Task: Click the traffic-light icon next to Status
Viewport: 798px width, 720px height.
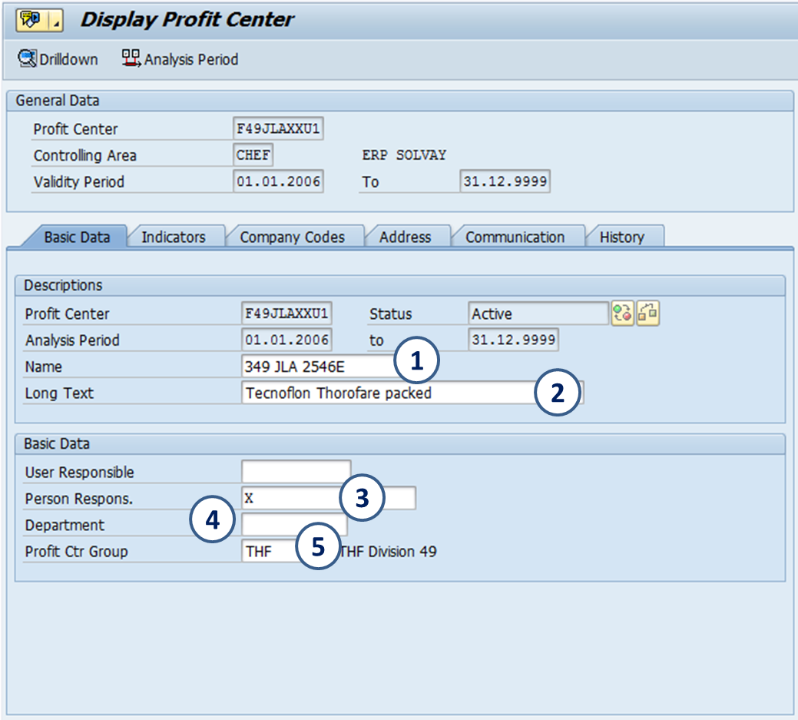Action: click(x=622, y=314)
